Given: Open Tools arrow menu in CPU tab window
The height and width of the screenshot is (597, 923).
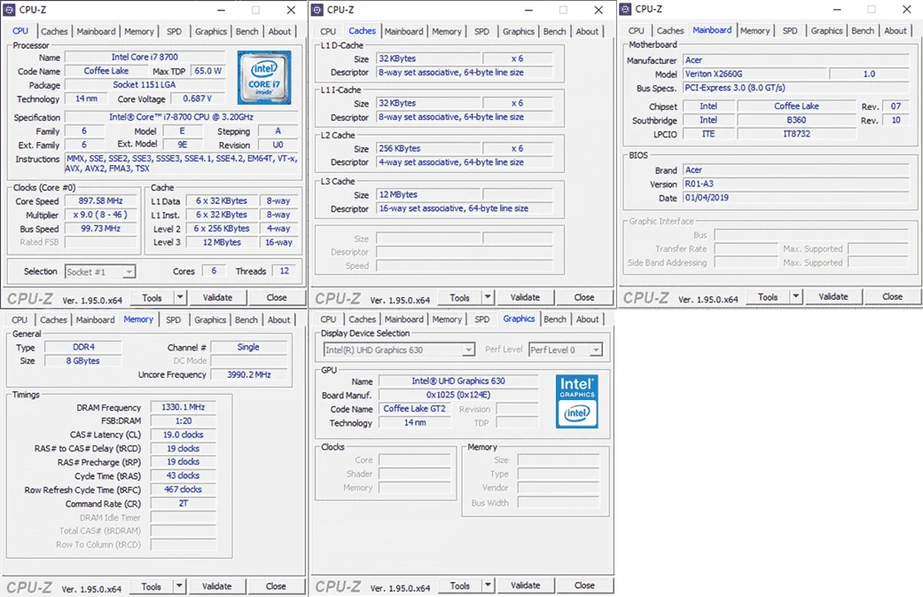Looking at the screenshot, I should [180, 298].
